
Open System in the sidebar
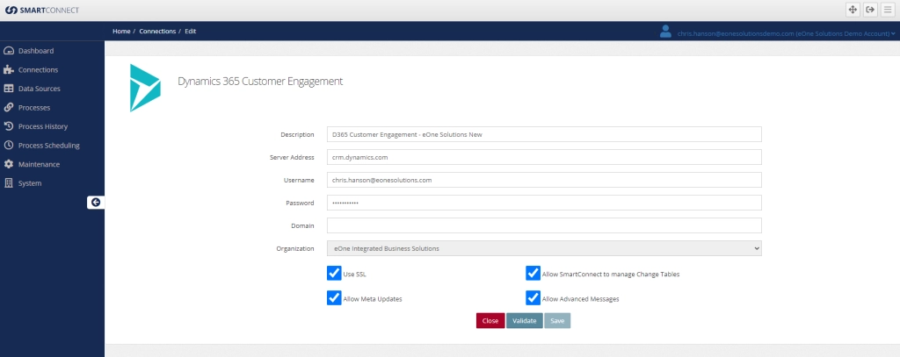[30, 183]
